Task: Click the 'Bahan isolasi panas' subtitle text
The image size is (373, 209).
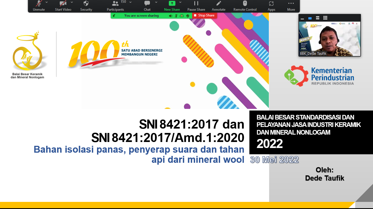Action: pyautogui.click(x=139, y=155)
